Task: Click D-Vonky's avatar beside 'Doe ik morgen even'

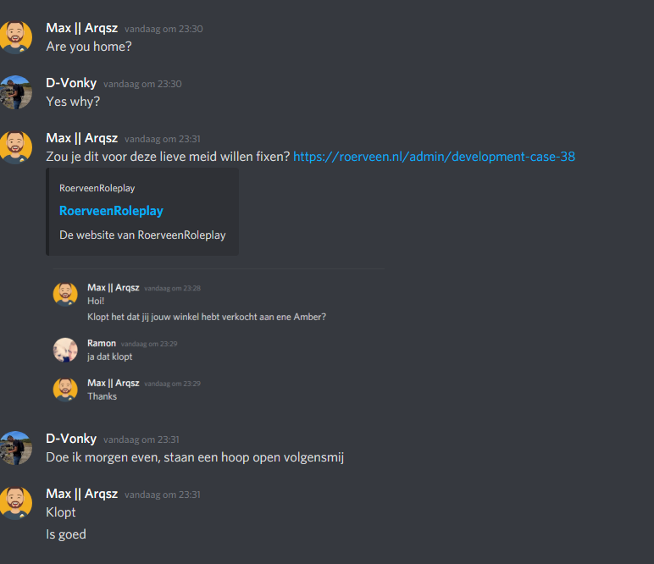Action: (x=16, y=448)
